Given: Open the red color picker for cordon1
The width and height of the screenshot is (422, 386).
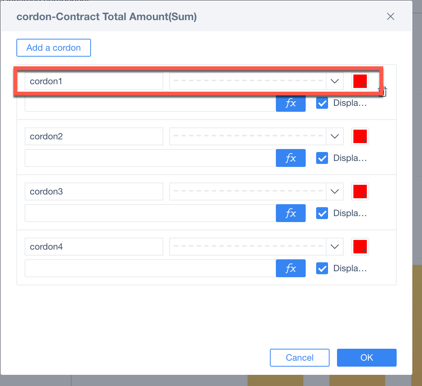Looking at the screenshot, I should click(360, 81).
